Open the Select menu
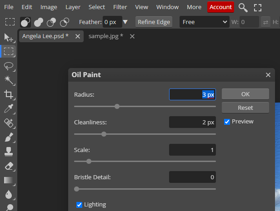 pyautogui.click(x=97, y=7)
